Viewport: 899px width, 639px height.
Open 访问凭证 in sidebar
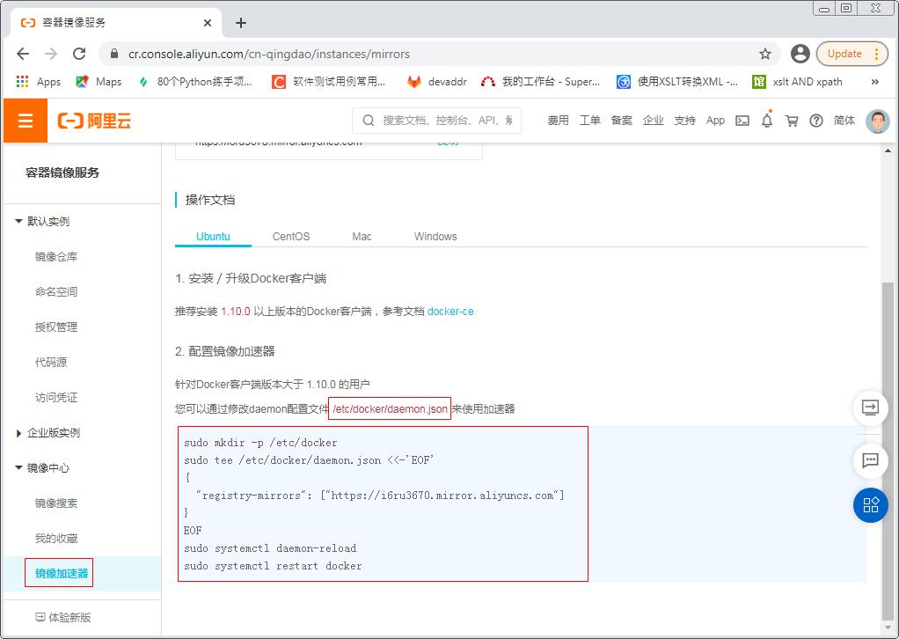[56, 398]
